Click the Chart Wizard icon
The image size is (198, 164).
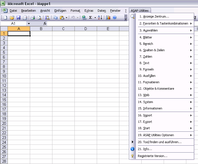coord(108,18)
